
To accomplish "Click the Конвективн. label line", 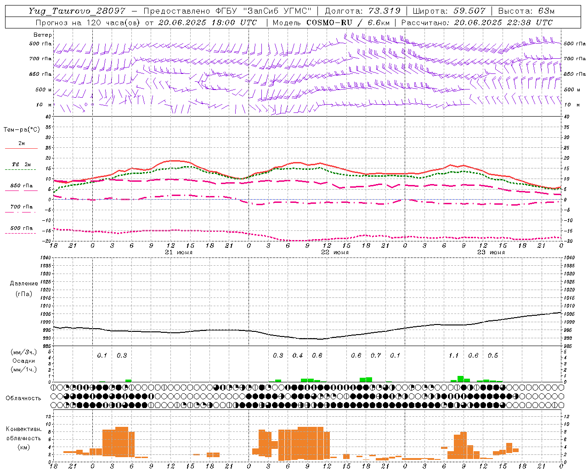I will tap(24, 429).
